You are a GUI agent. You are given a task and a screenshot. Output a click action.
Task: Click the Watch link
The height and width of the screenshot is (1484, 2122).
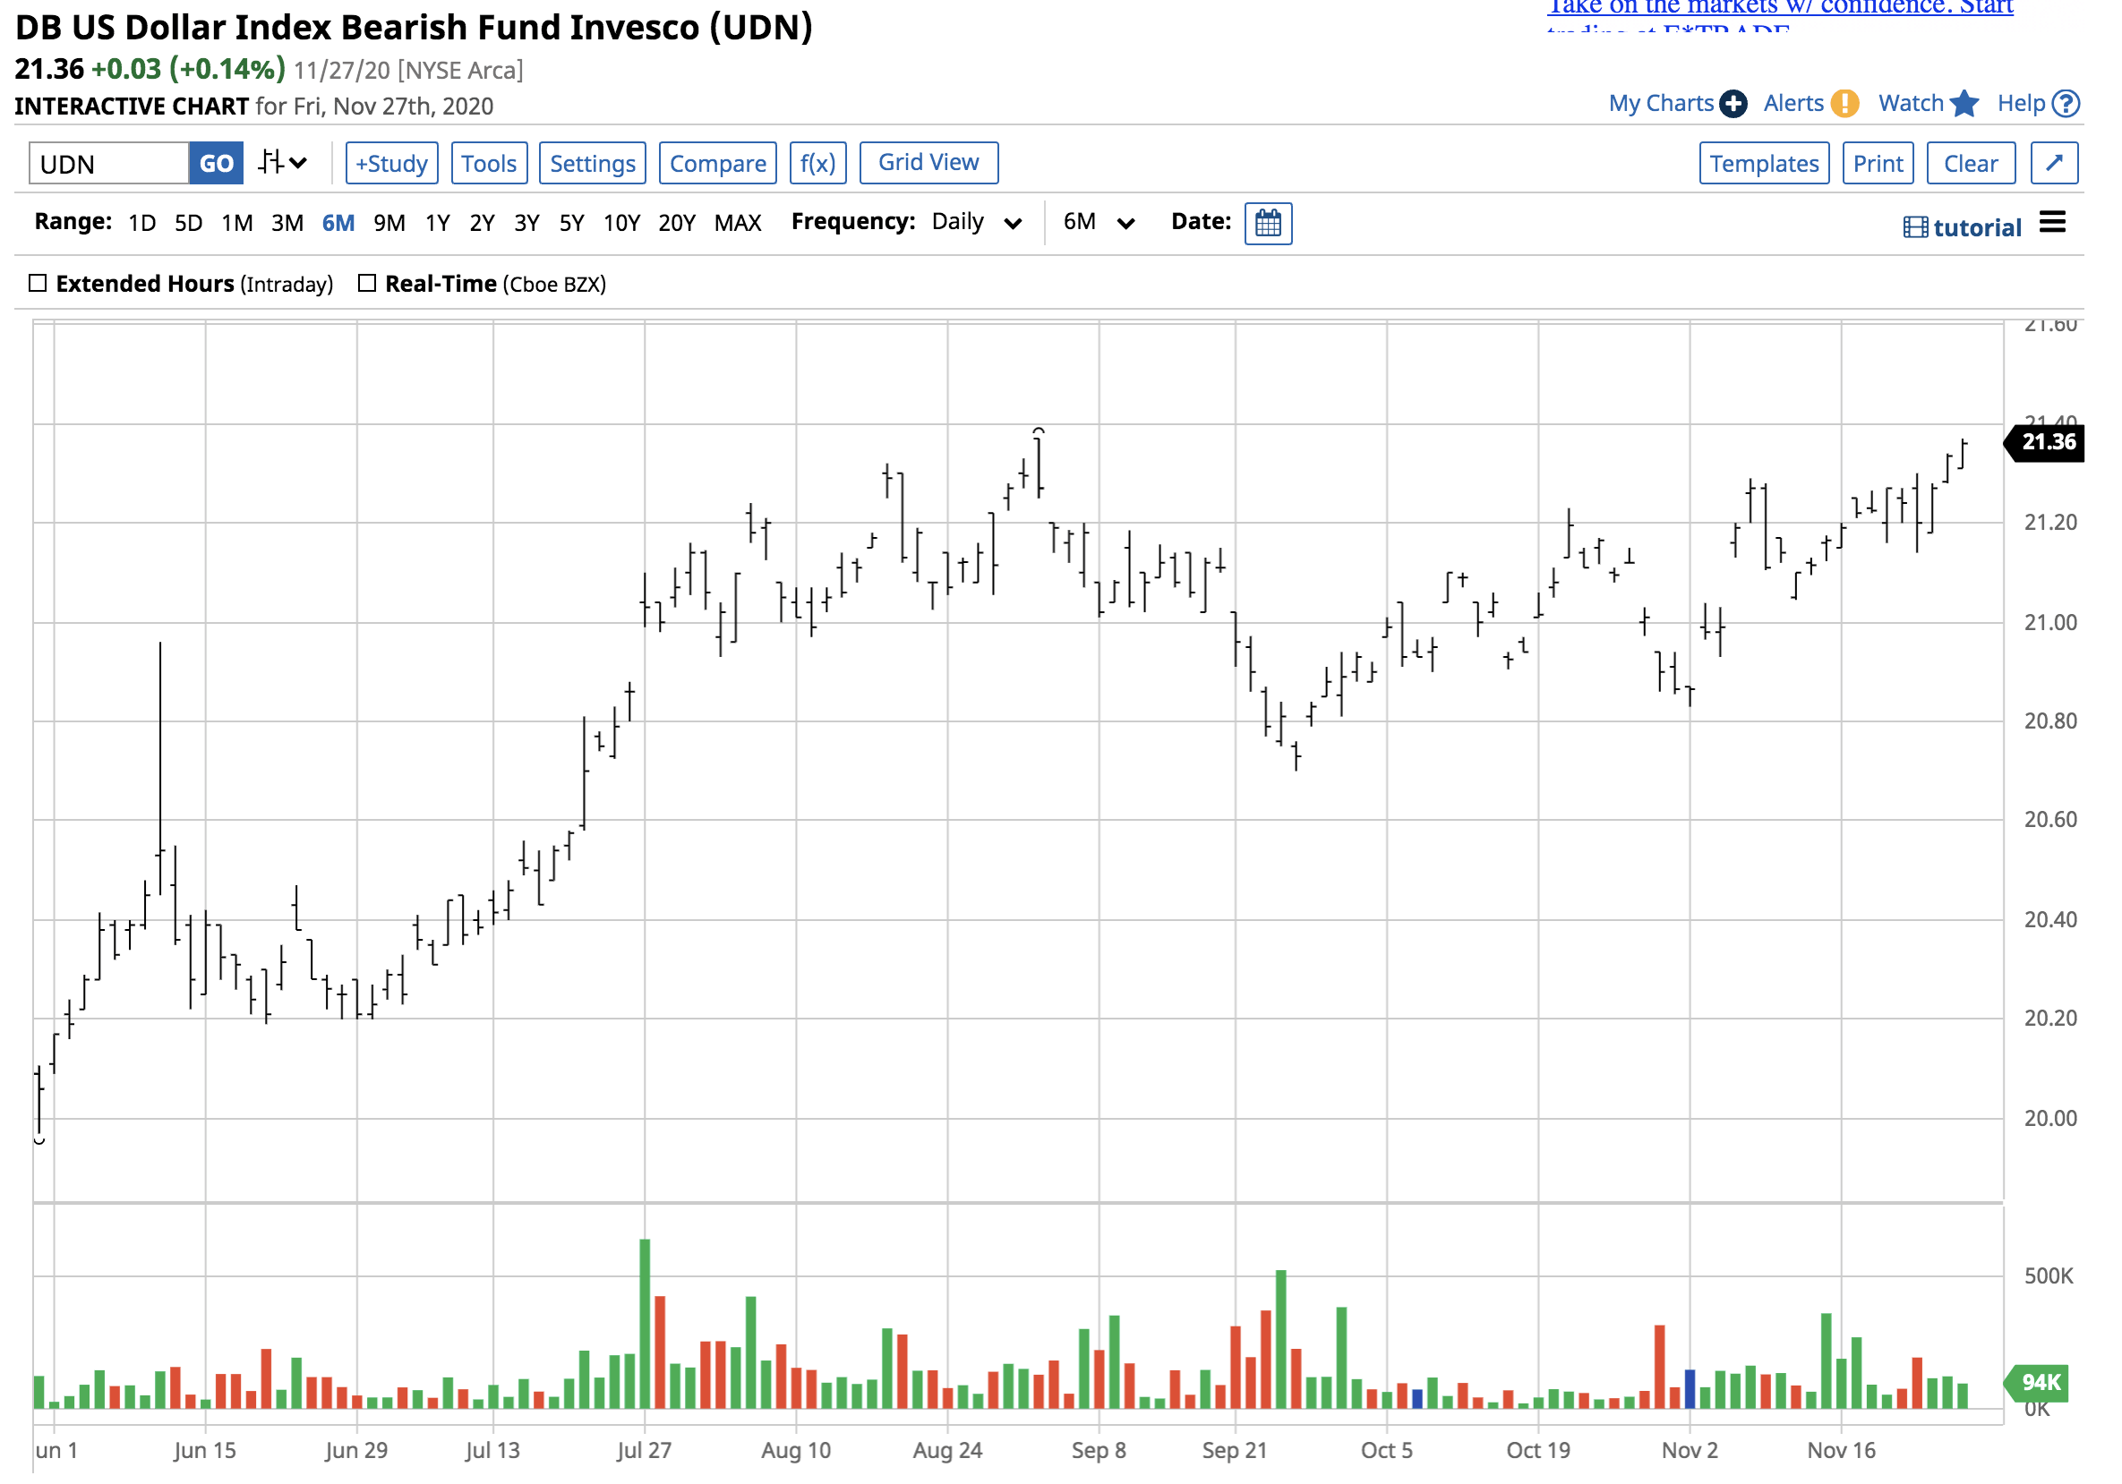(1911, 104)
